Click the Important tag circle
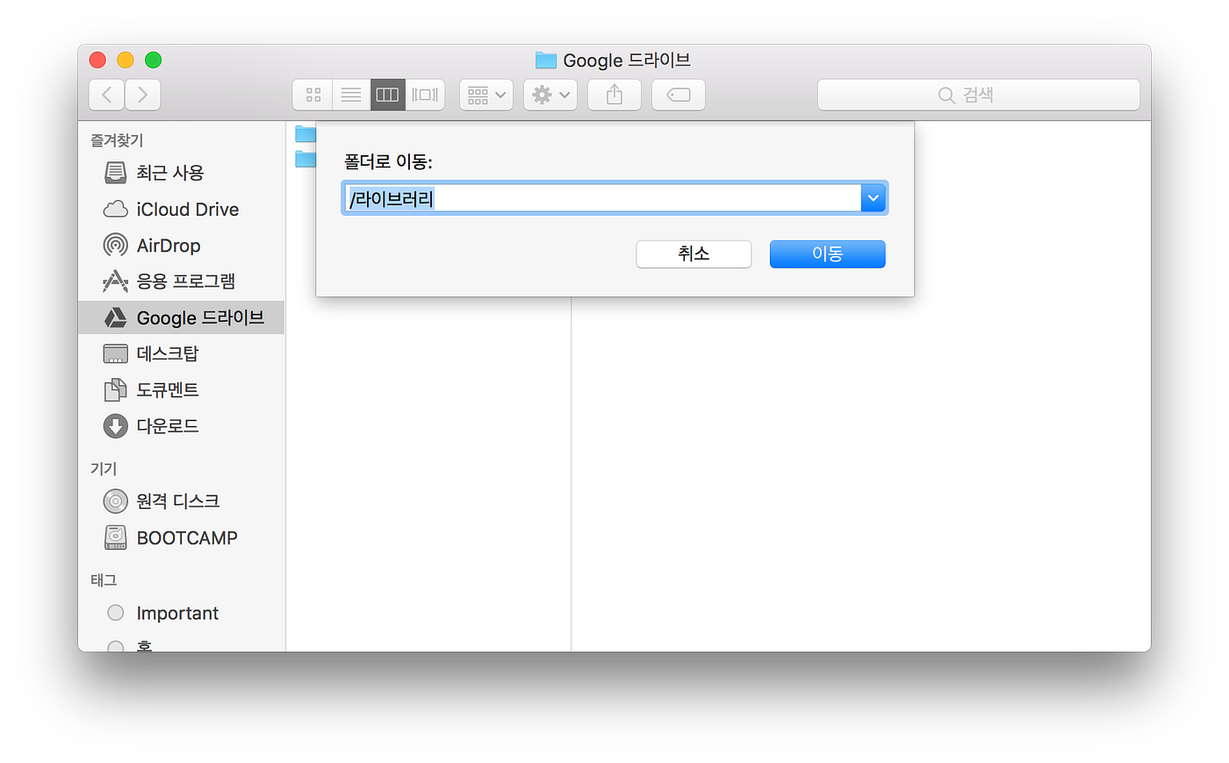 115,612
